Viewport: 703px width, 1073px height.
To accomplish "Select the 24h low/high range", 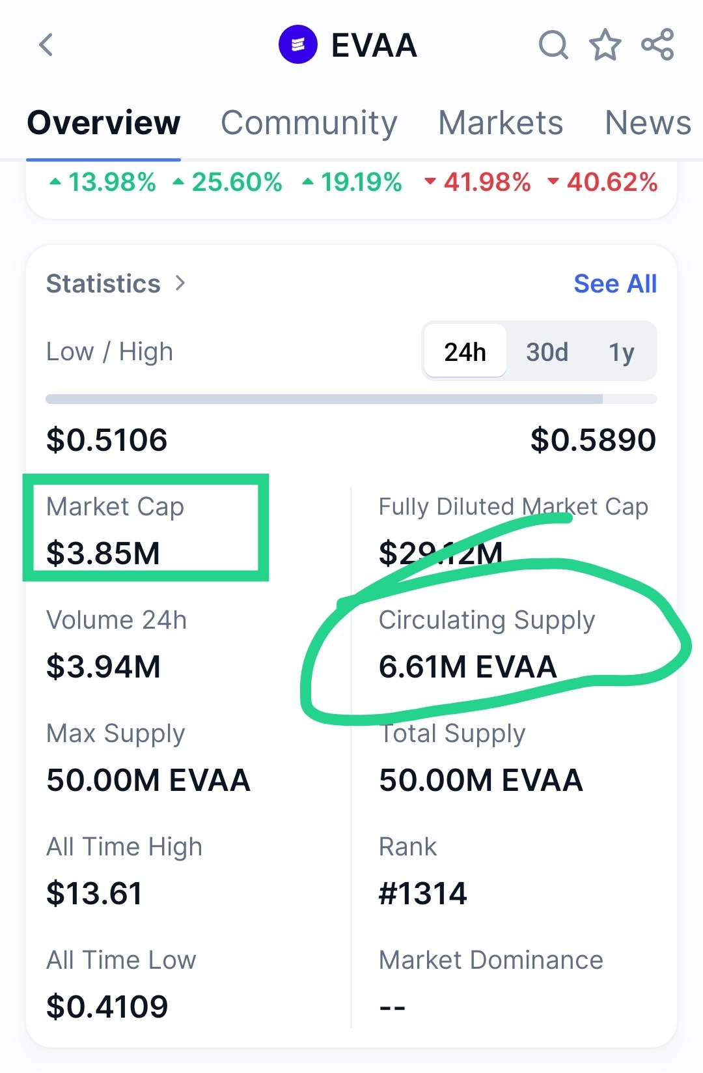I will [465, 351].
